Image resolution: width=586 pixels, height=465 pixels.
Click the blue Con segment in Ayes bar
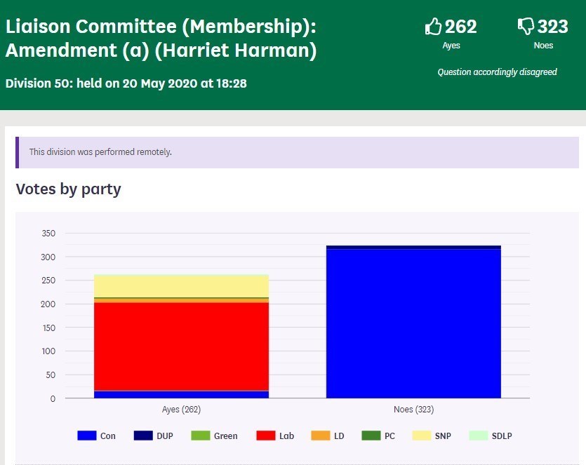(181, 394)
